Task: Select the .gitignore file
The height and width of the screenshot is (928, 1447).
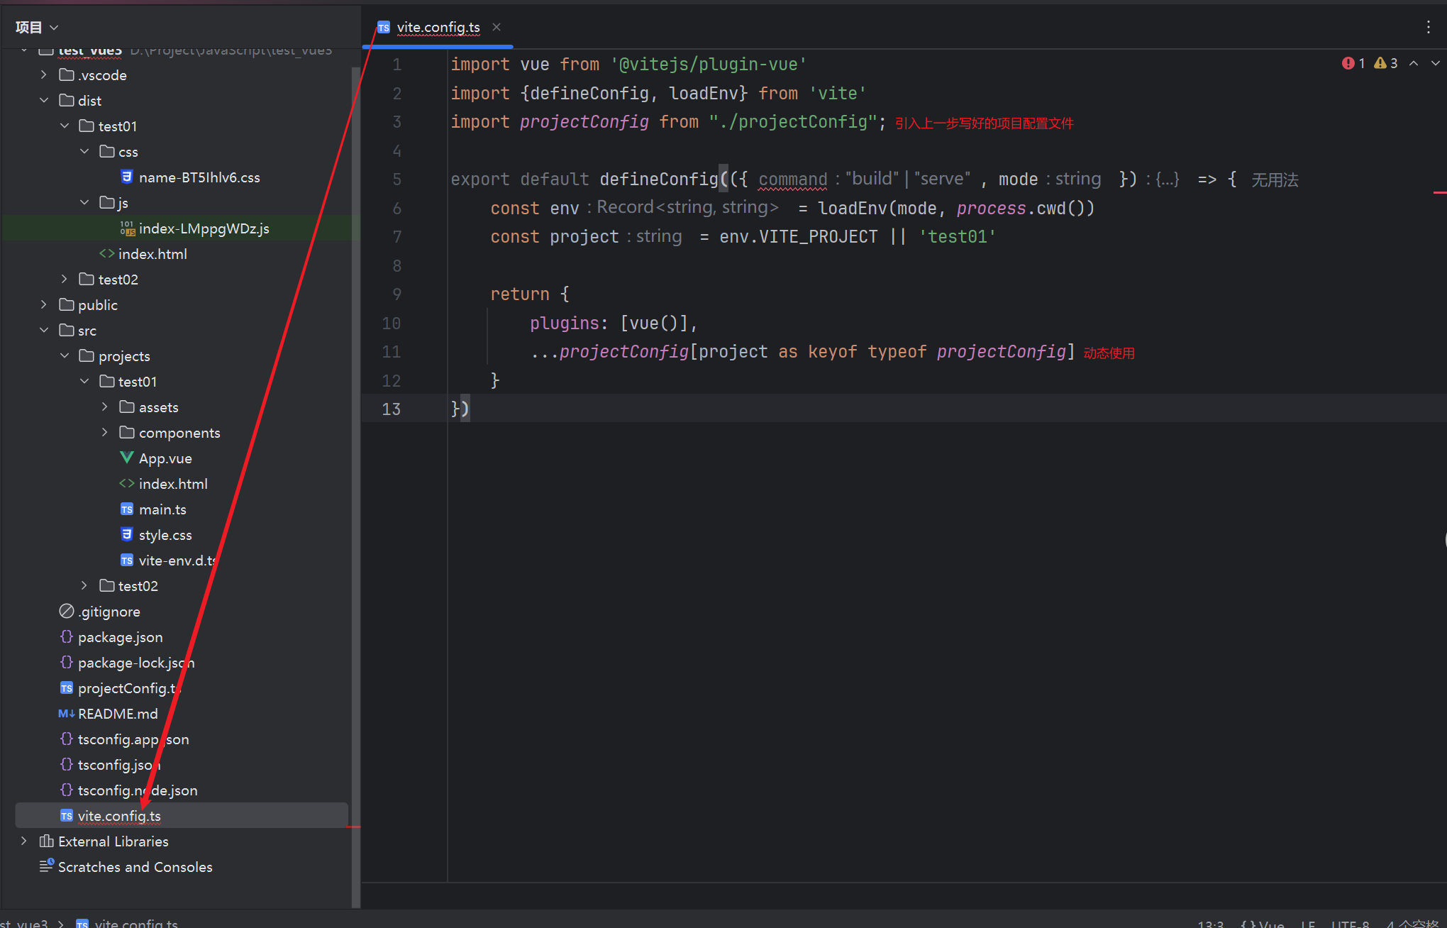Action: pos(109,612)
